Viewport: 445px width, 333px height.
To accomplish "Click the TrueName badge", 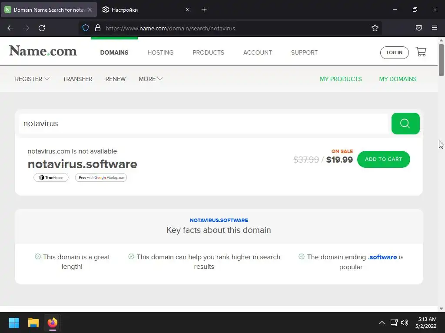I will tap(51, 177).
